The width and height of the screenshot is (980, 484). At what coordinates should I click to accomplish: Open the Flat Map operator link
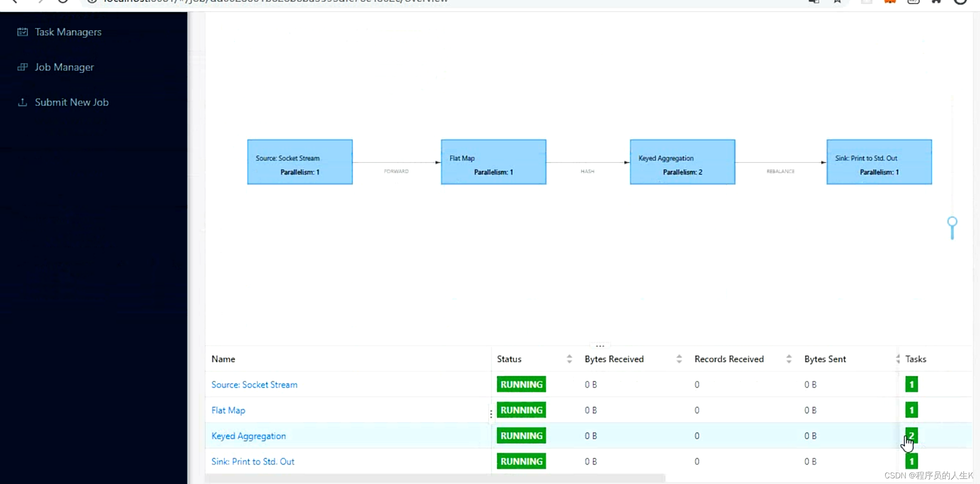pyautogui.click(x=228, y=410)
